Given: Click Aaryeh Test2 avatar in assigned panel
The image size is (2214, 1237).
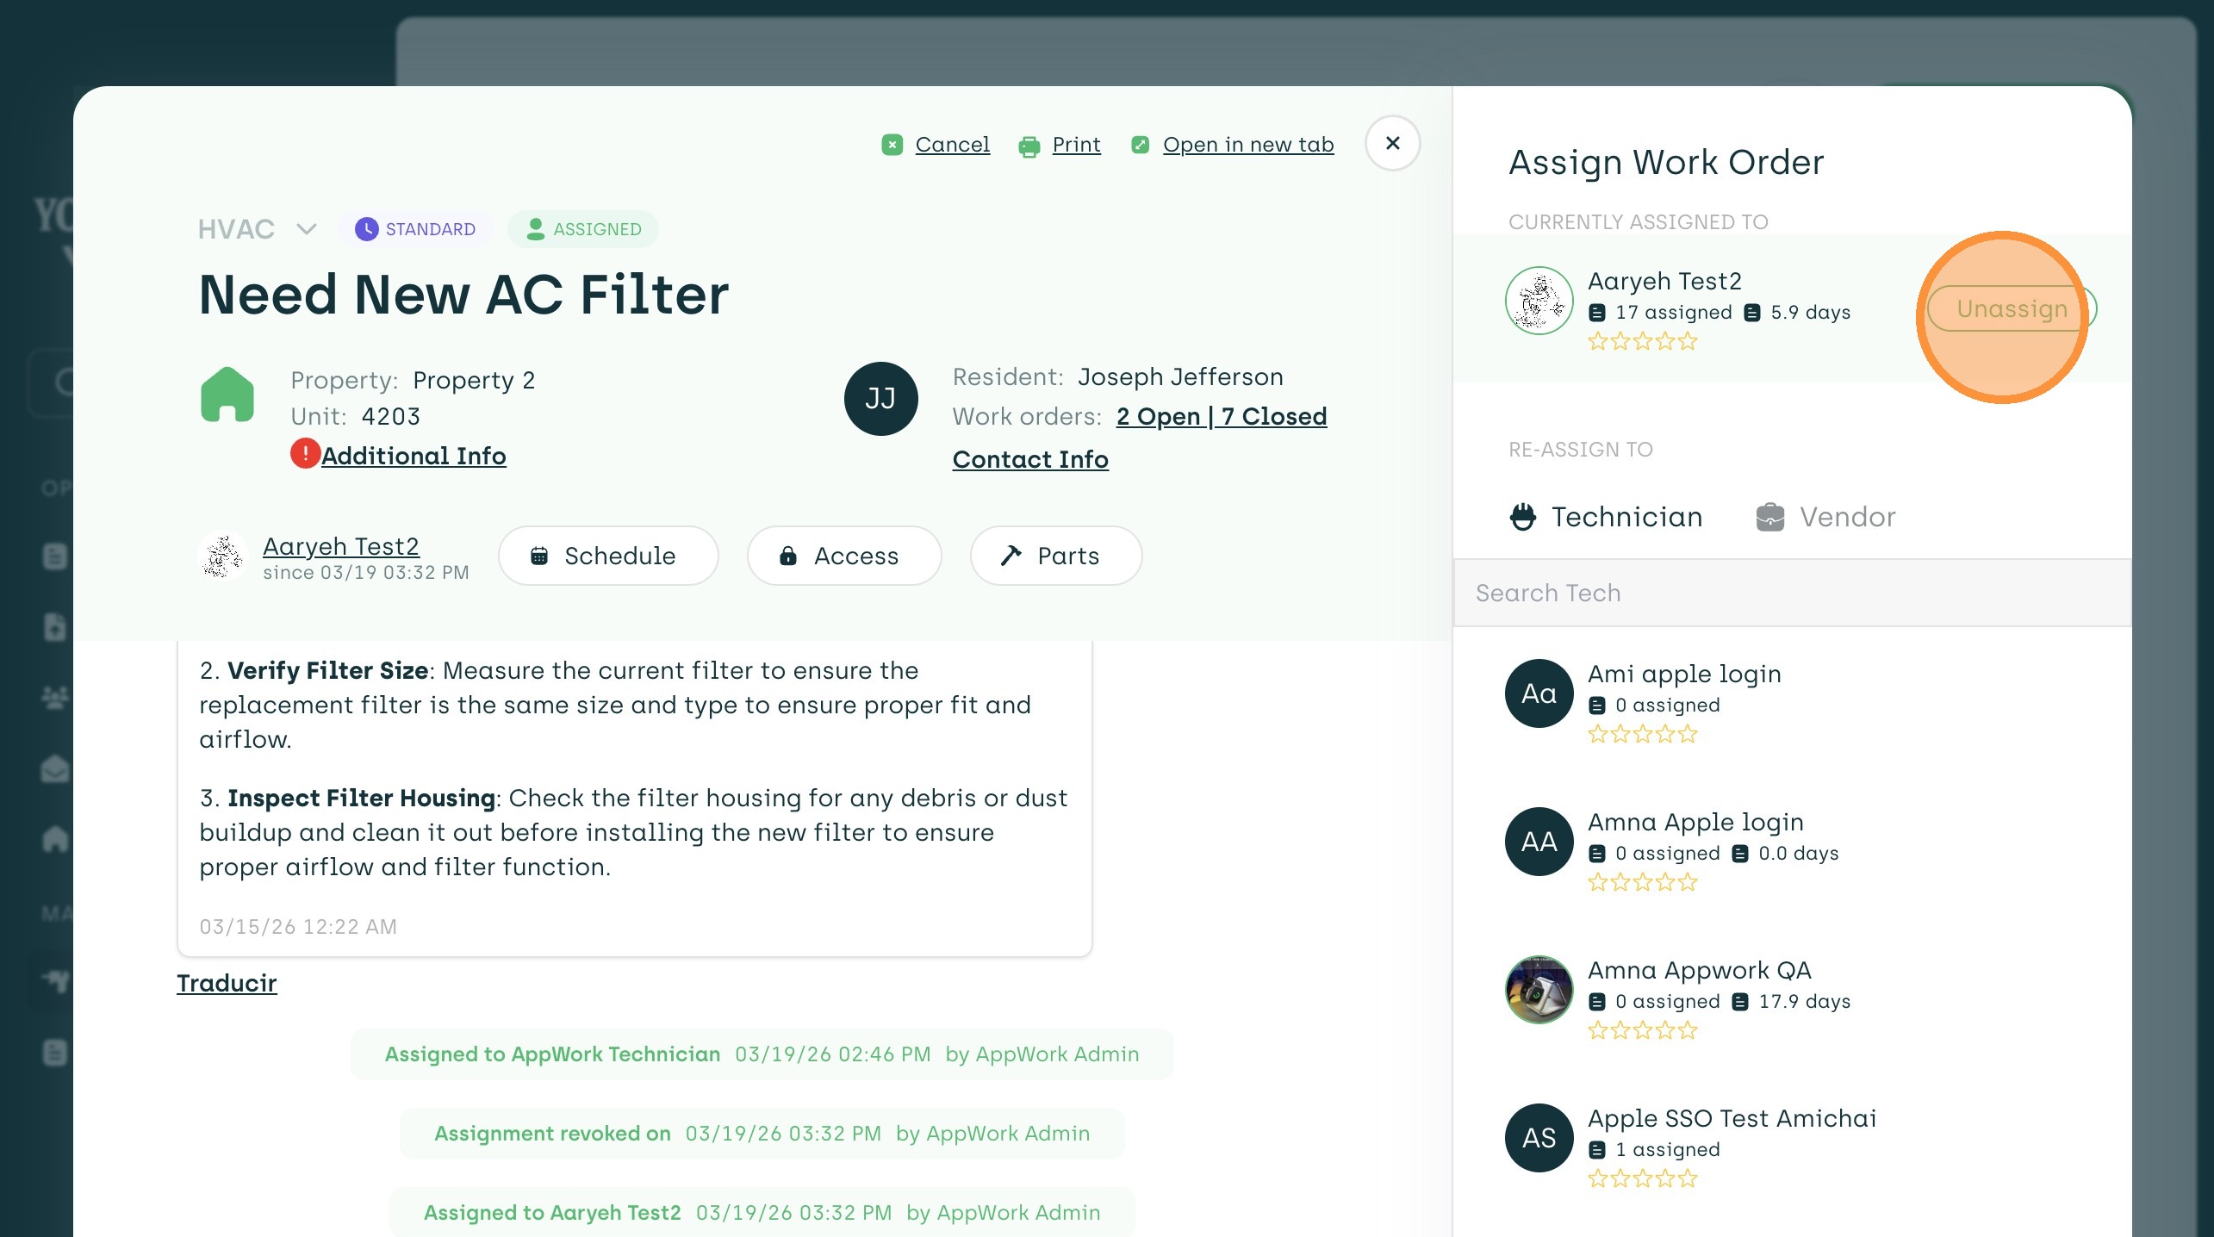Looking at the screenshot, I should [x=1539, y=301].
